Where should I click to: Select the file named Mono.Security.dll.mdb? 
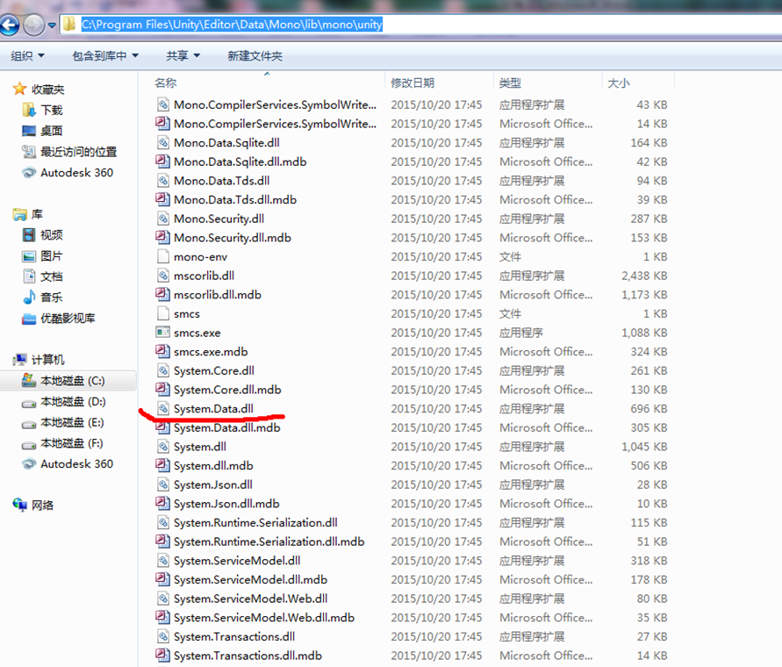tap(233, 238)
